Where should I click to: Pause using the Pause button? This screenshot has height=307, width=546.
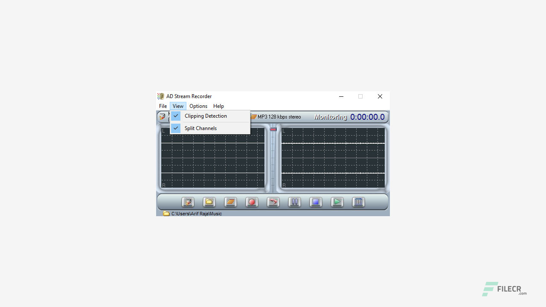coord(294,202)
